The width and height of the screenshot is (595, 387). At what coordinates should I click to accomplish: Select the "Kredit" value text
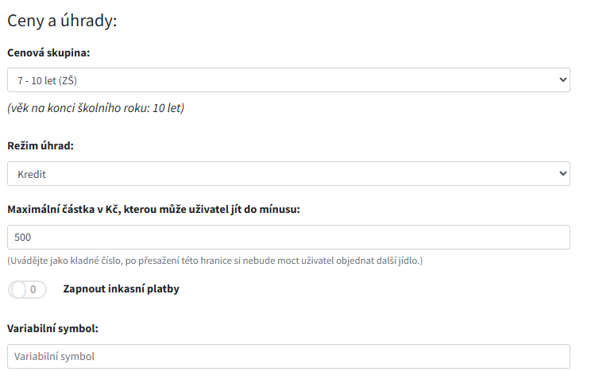(x=30, y=173)
